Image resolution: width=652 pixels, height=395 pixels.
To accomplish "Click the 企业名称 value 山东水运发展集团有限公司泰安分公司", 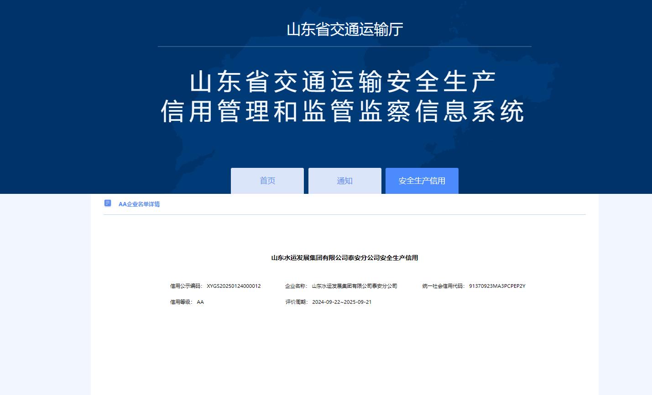I will 355,286.
